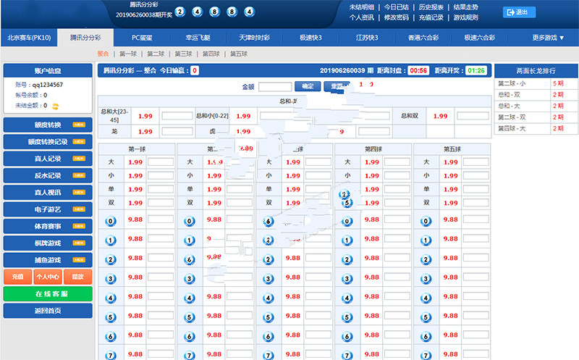Click the orange 个人中心 button
This screenshot has height=360, width=579.
pos(48,277)
